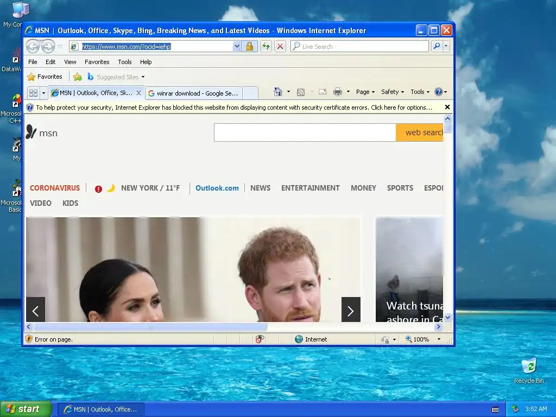Click inside the msn web search field
This screenshot has width=556, height=417.
(x=305, y=132)
